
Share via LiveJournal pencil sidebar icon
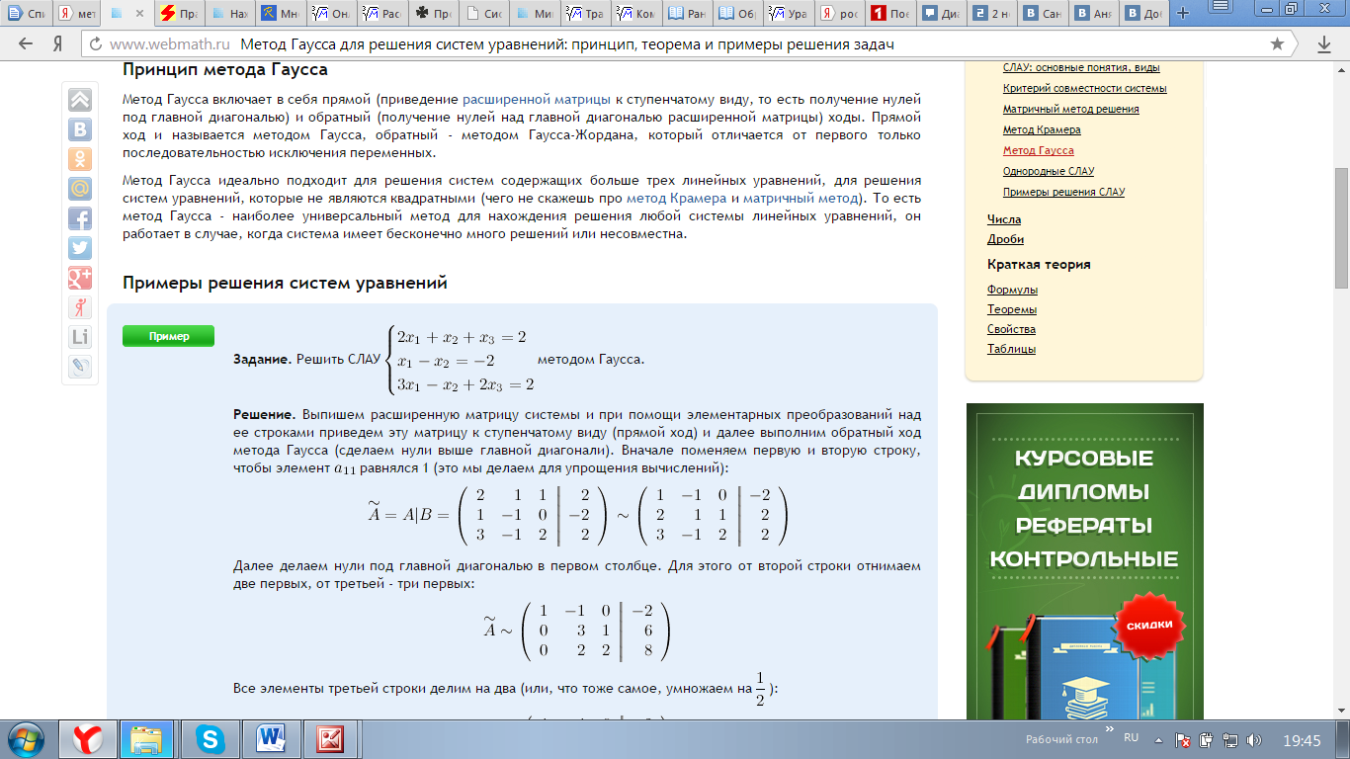(80, 367)
